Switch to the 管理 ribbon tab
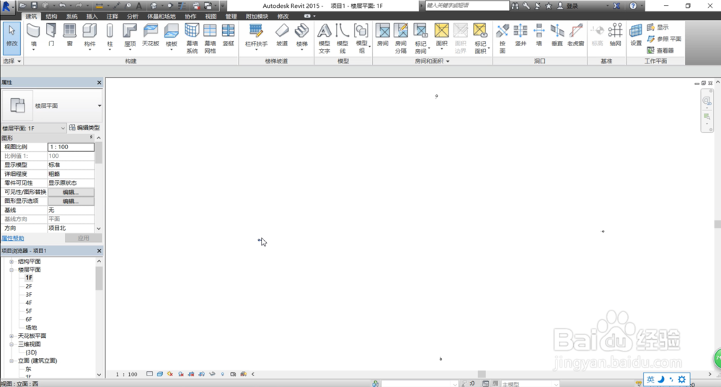This screenshot has width=721, height=387. (x=231, y=16)
